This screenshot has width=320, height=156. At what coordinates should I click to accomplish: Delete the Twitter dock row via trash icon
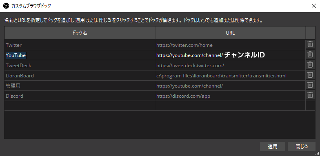pyautogui.click(x=310, y=44)
